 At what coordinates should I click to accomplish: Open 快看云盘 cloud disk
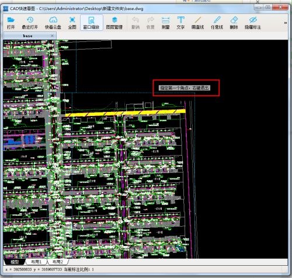53,23
